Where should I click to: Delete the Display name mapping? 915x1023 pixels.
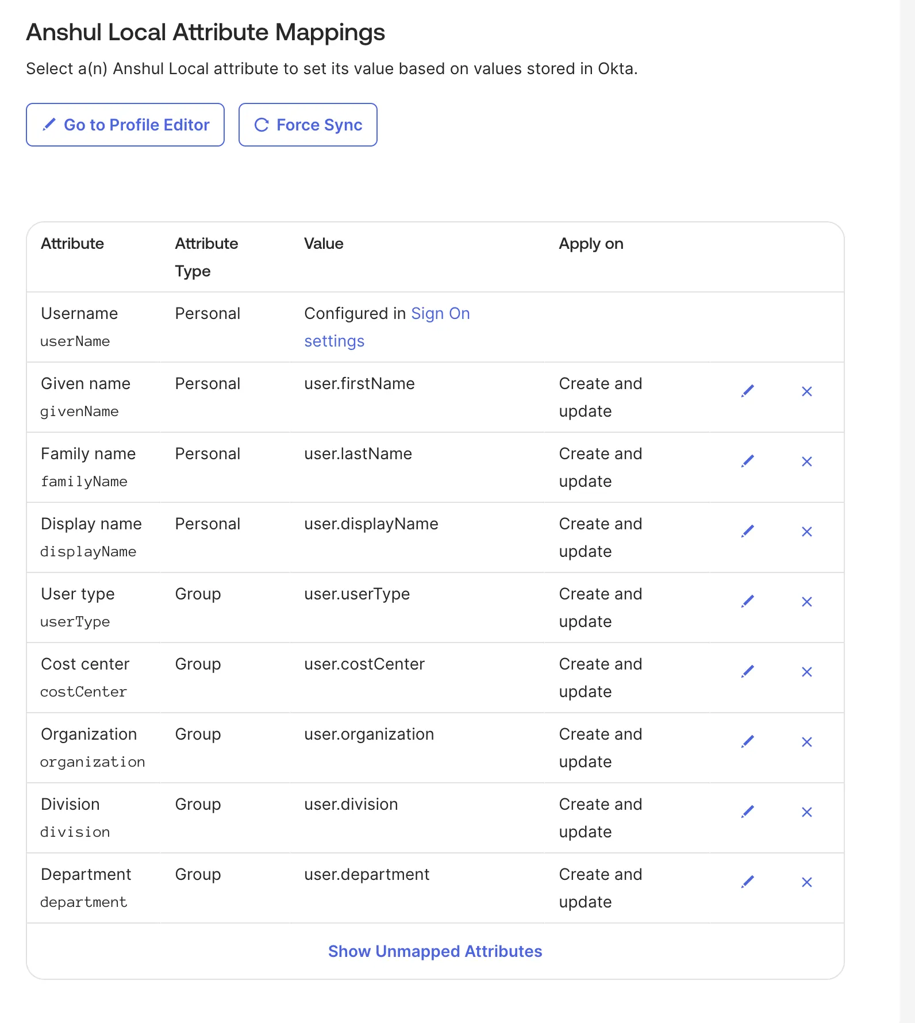point(806,532)
